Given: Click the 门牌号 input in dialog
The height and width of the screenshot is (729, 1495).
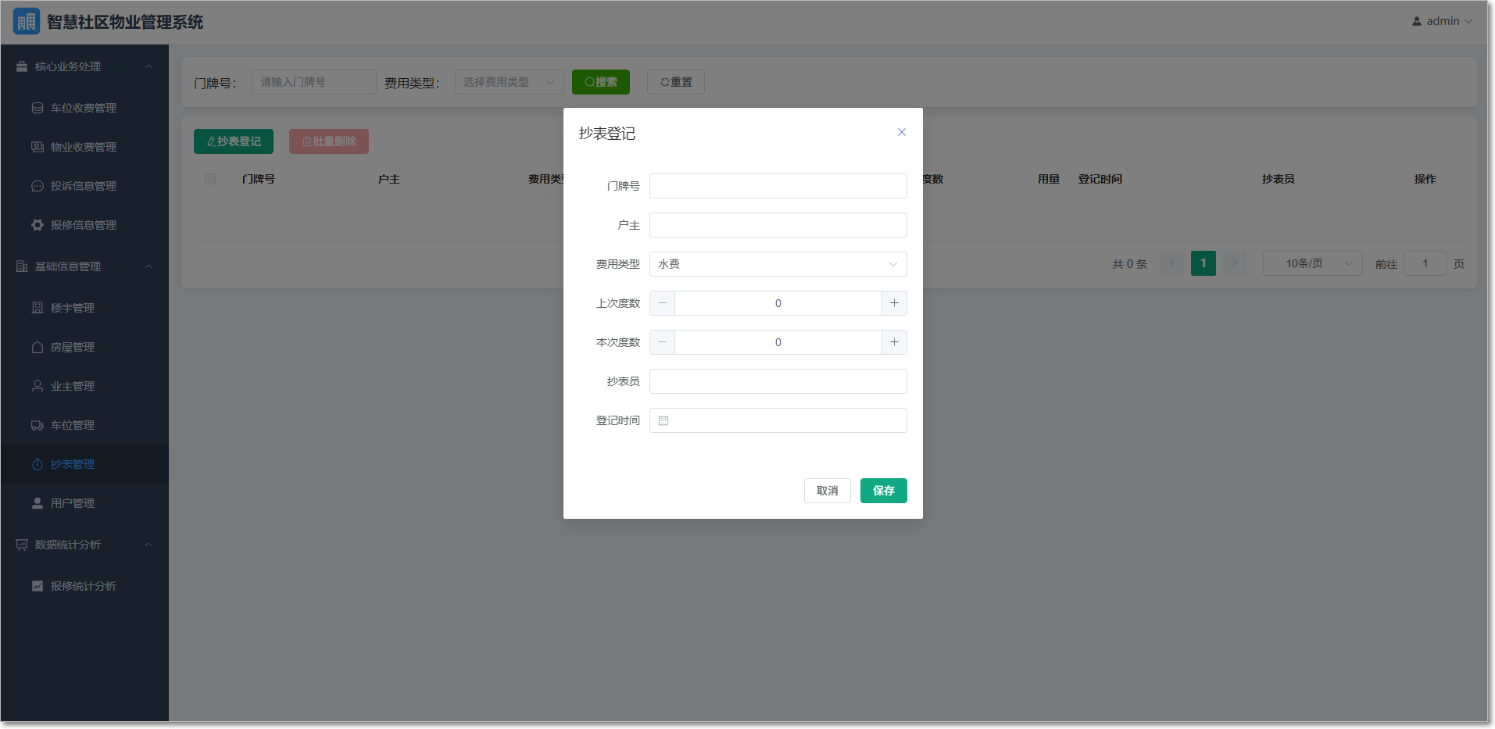Looking at the screenshot, I should tap(778, 186).
